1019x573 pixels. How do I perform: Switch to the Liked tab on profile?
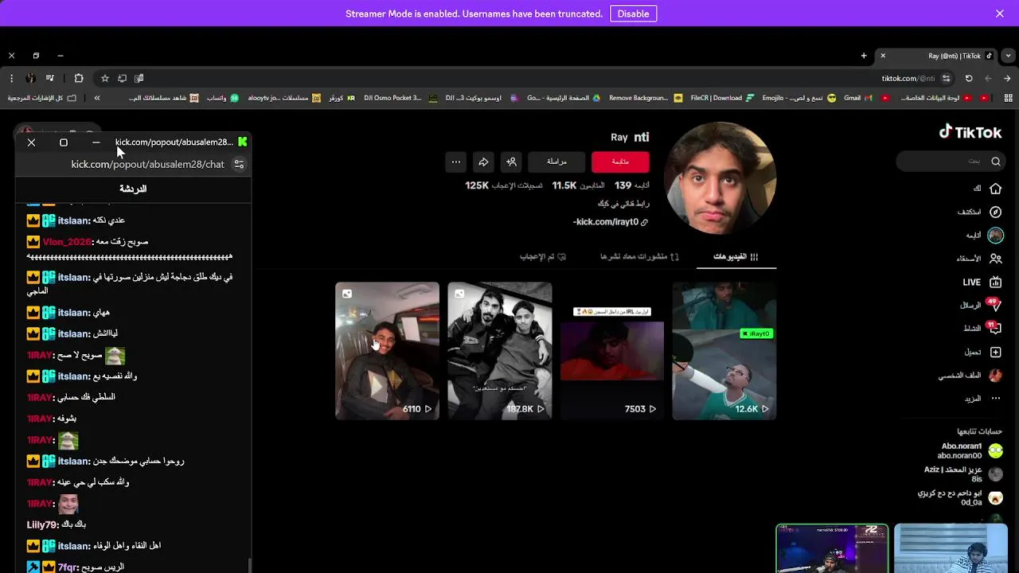[x=543, y=256]
